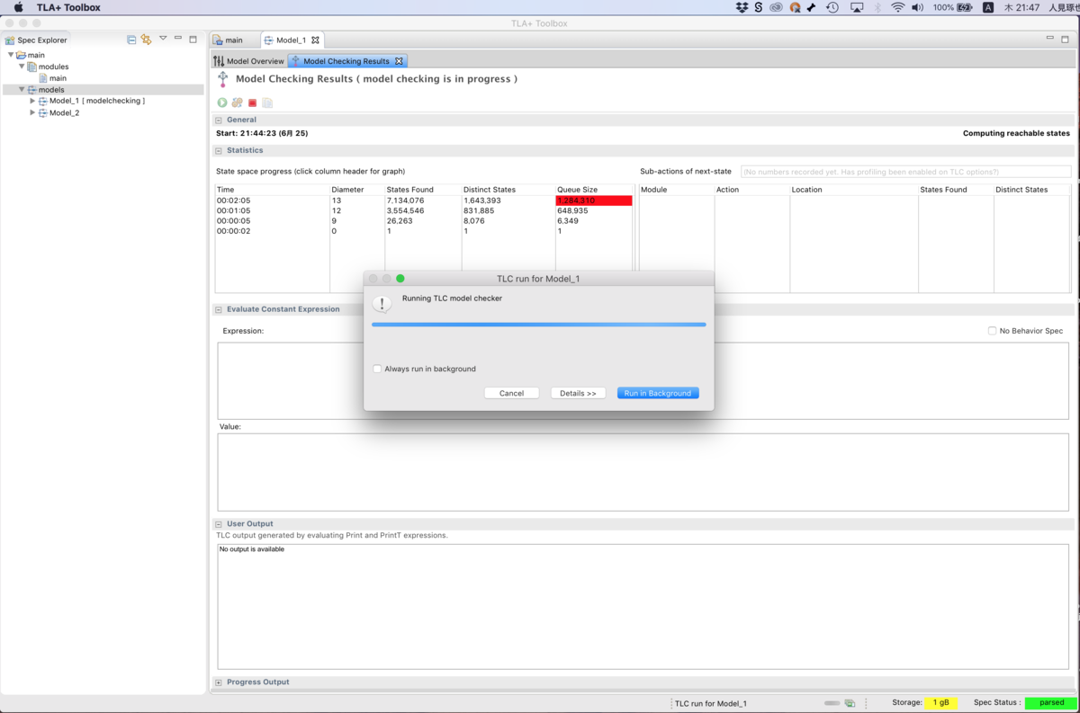Click Run in Background button
The image size is (1080, 713).
[x=658, y=393]
